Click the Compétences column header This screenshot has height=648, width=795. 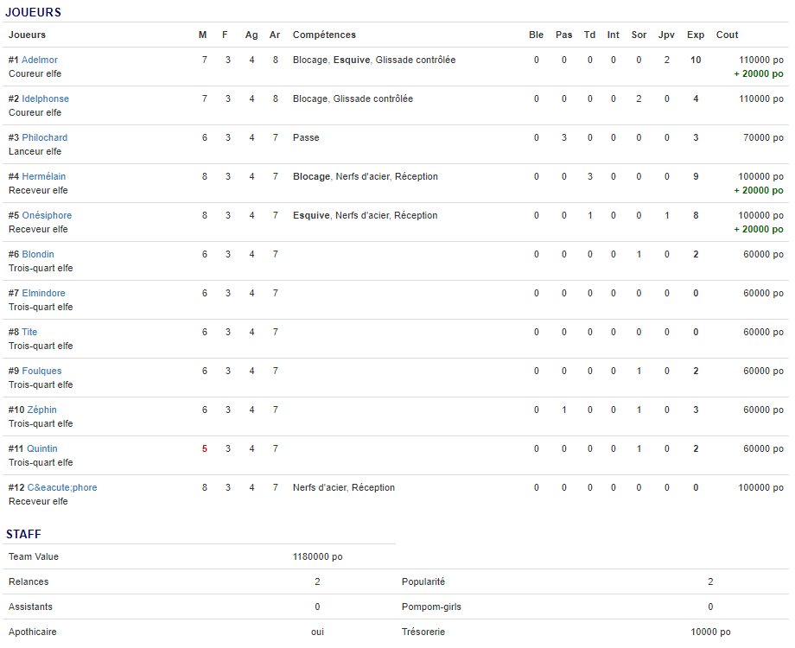tap(324, 35)
